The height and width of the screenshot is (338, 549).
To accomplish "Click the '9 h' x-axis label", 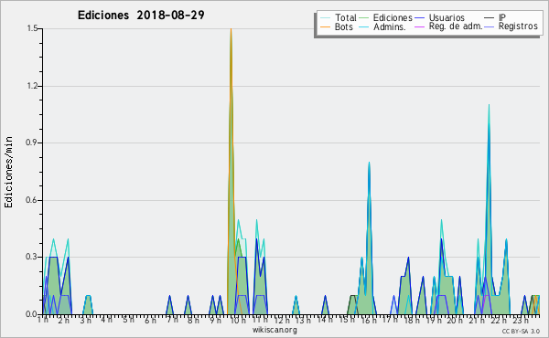I will [215, 320].
